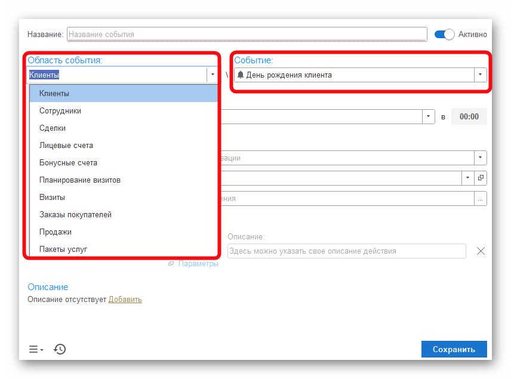Click the open-form icon beside second dropdown
This screenshot has height=379, width=511.
point(481,178)
